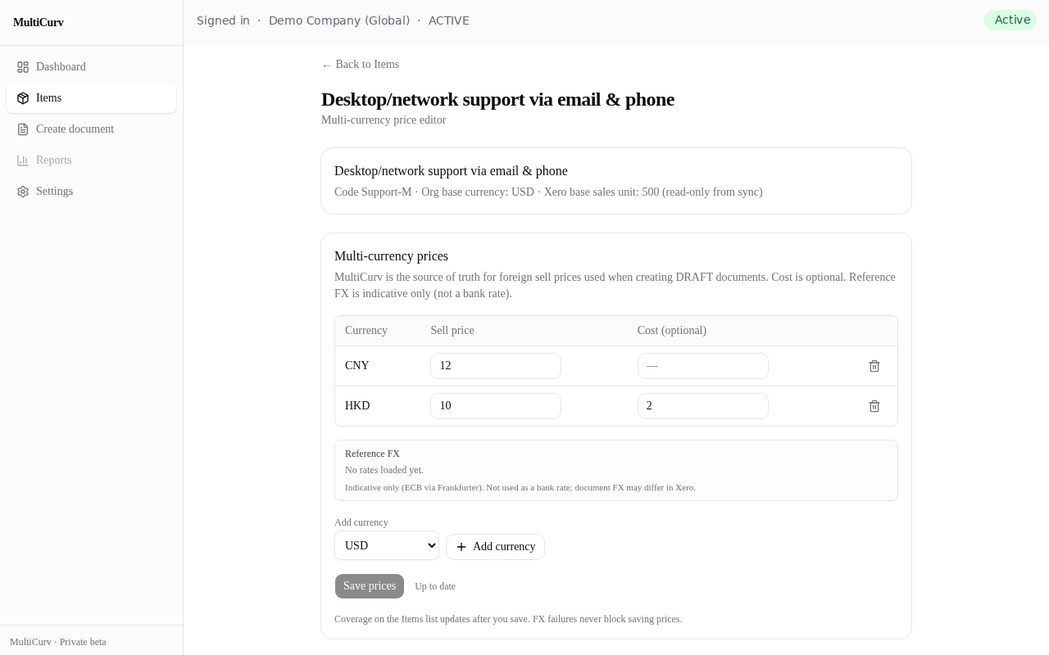The height and width of the screenshot is (655, 1049).
Task: Click the Save prices button
Action: tap(370, 586)
